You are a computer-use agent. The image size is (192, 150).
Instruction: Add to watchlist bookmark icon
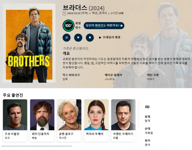click(90, 38)
